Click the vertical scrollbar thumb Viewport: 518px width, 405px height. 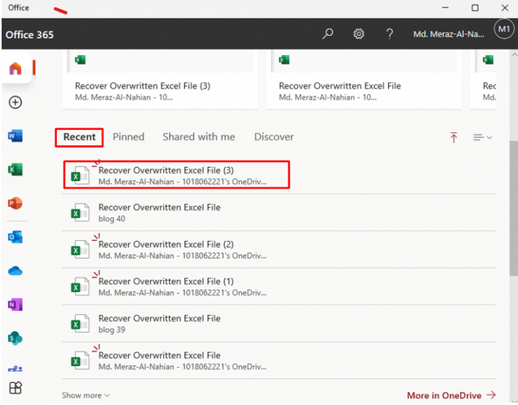[x=514, y=208]
